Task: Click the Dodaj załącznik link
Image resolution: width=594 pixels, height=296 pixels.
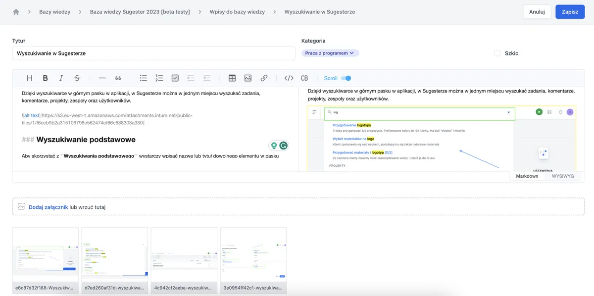Action: (x=48, y=207)
